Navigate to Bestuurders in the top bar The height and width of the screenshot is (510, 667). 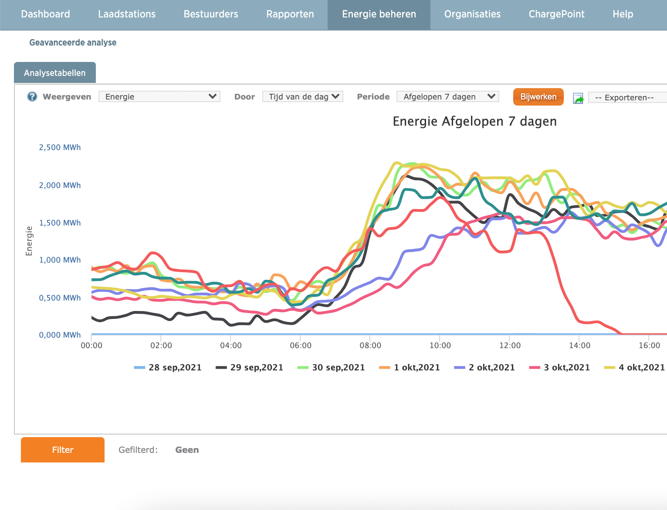211,14
